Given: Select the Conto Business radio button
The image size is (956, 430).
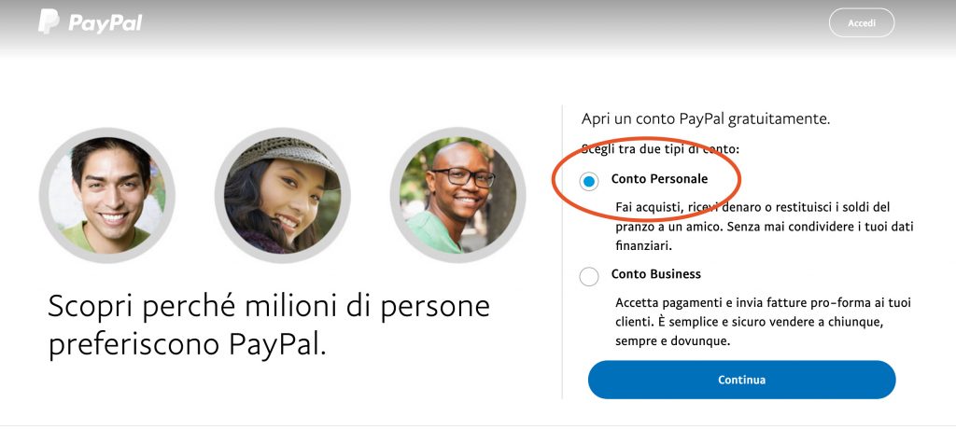Looking at the screenshot, I should [x=588, y=276].
